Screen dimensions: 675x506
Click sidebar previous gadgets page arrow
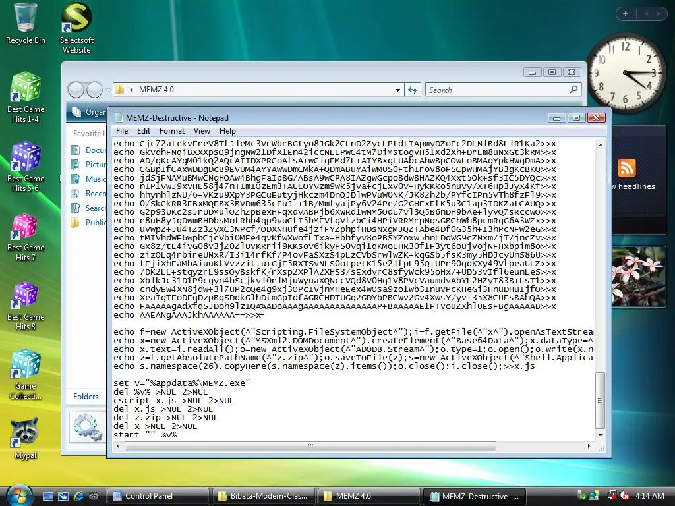pos(646,14)
